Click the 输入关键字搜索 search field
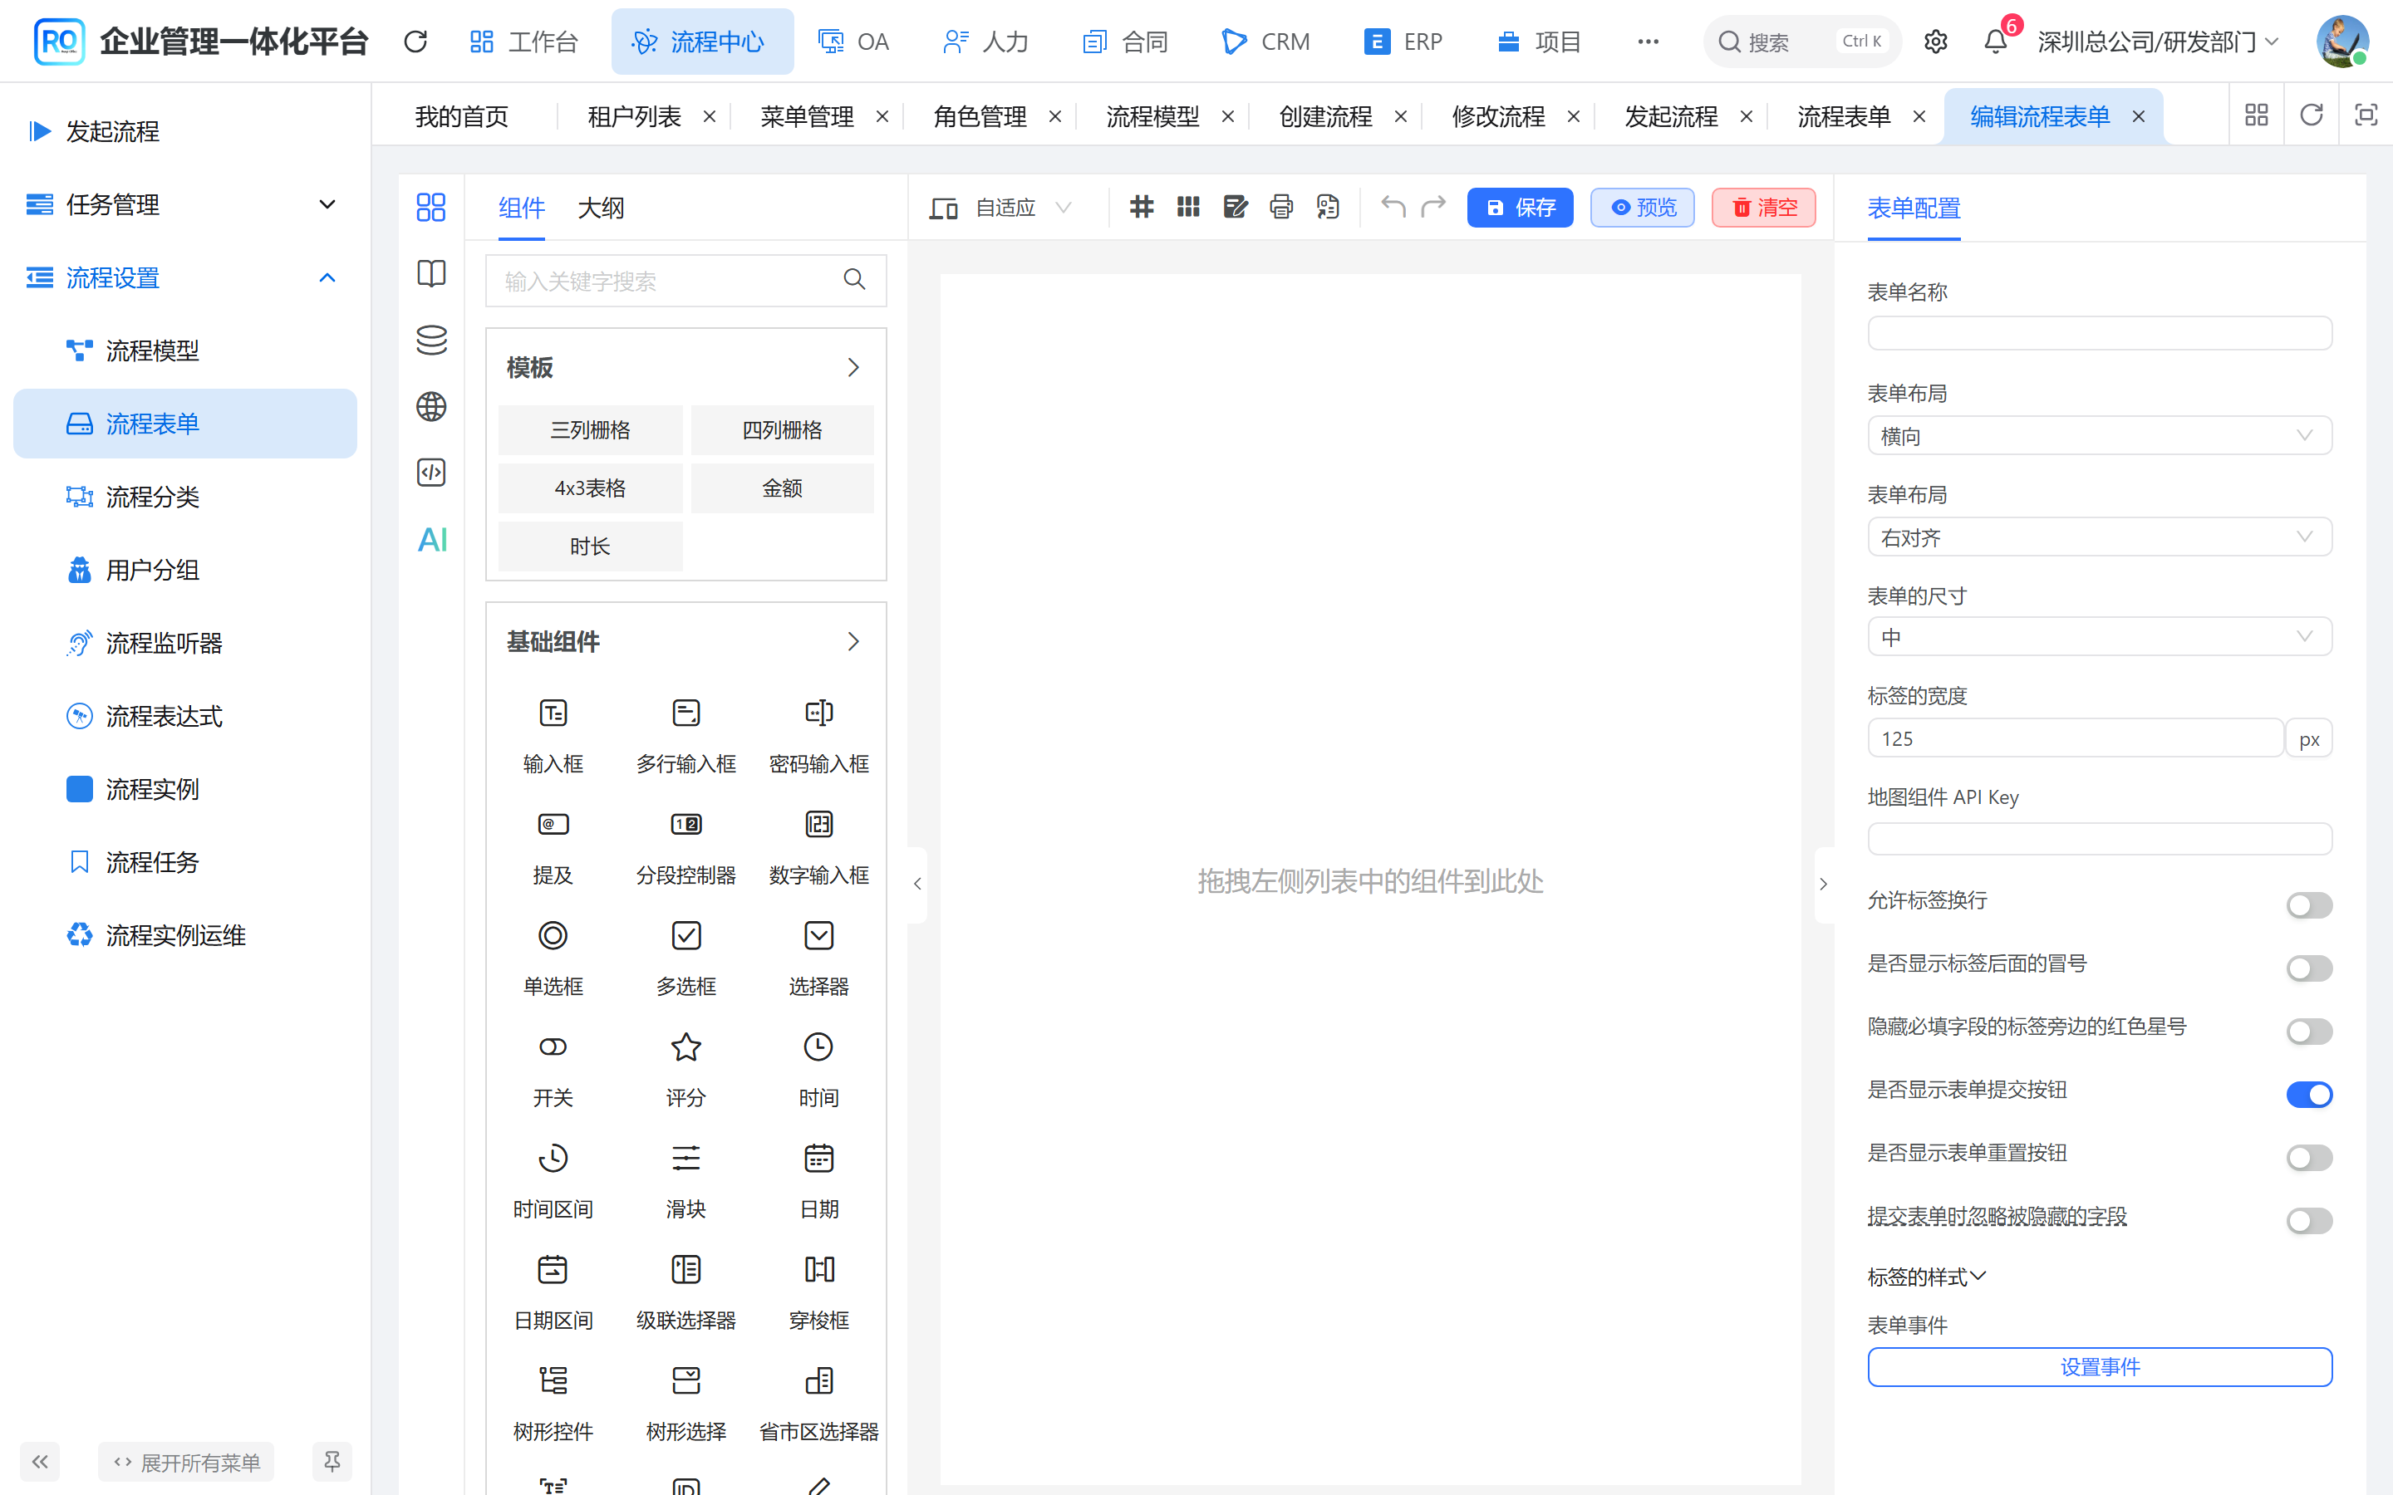This screenshot has height=1495, width=2393. click(685, 281)
